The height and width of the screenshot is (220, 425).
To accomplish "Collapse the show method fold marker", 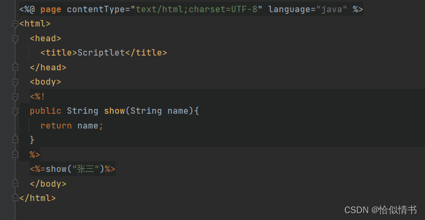I will (15, 111).
